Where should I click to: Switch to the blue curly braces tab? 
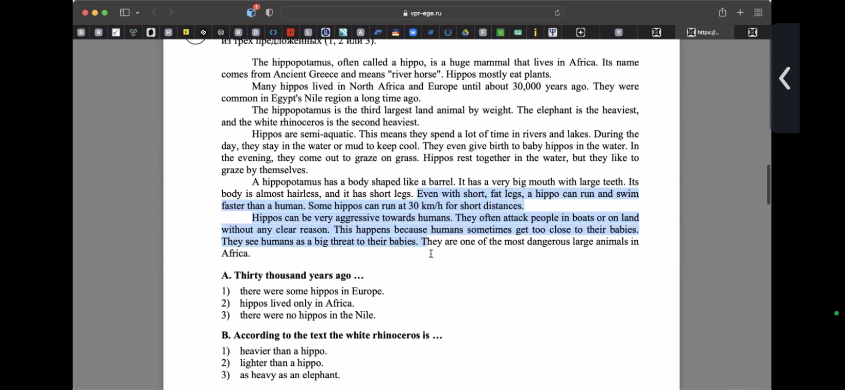[273, 32]
